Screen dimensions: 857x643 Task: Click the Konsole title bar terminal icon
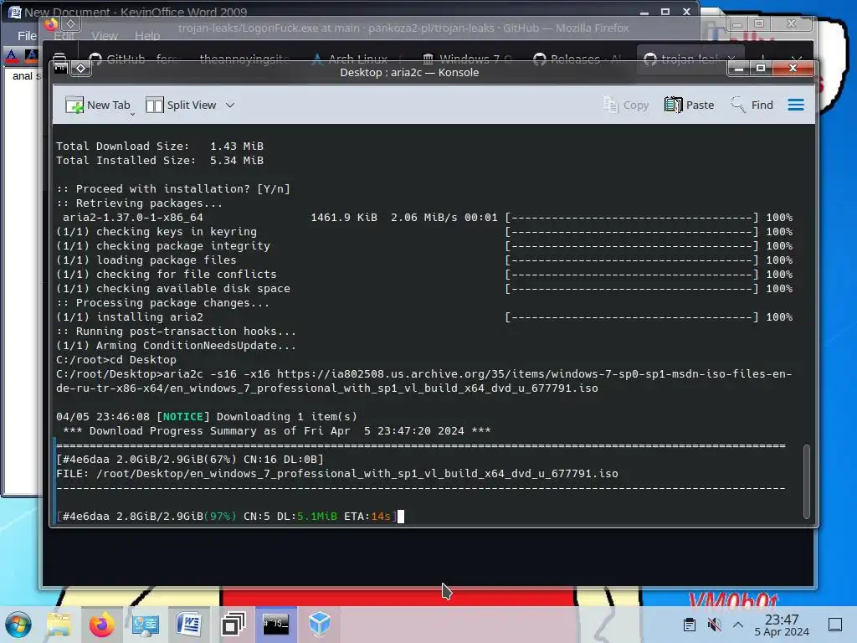pyautogui.click(x=60, y=68)
